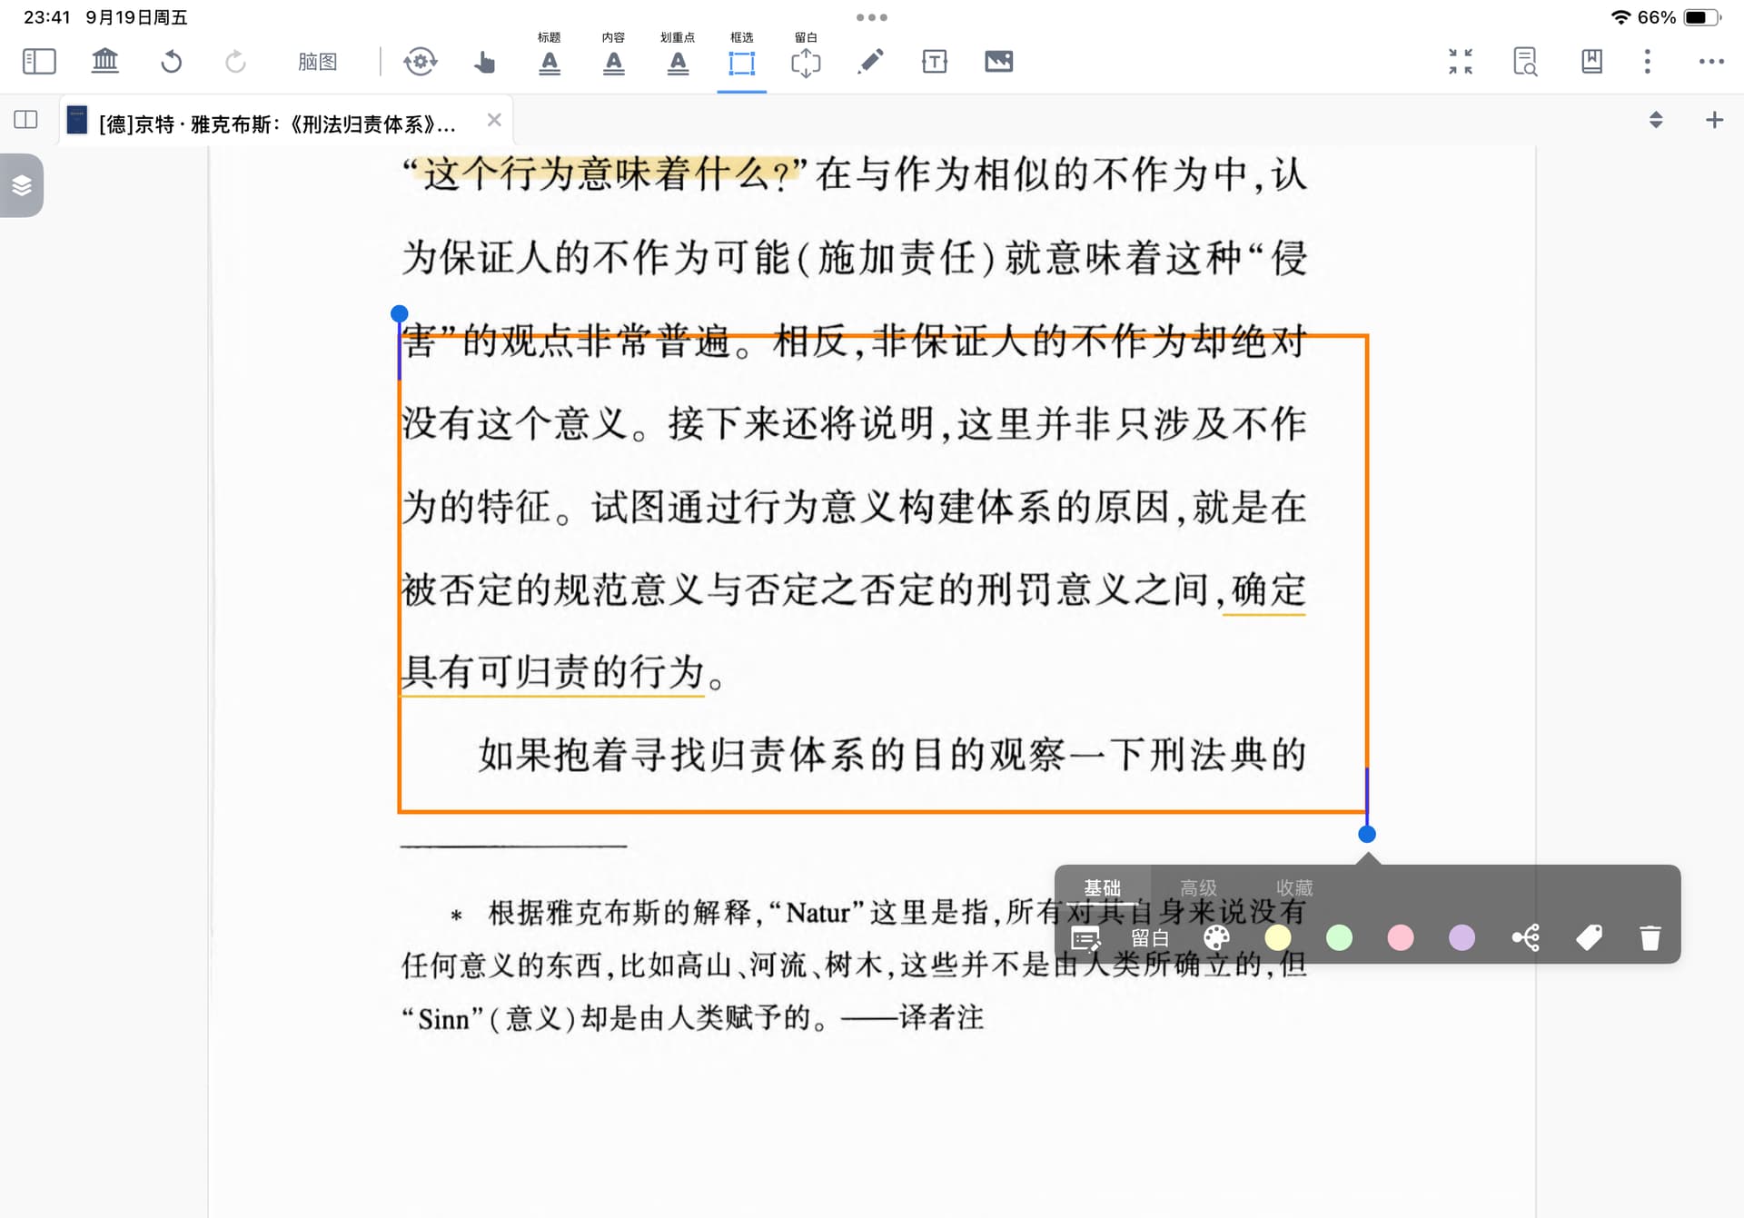Switch to the 高级 tab
1744x1218 pixels.
coord(1197,887)
